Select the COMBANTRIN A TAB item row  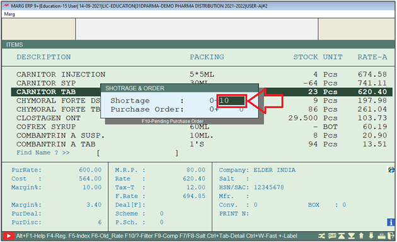[202, 144]
